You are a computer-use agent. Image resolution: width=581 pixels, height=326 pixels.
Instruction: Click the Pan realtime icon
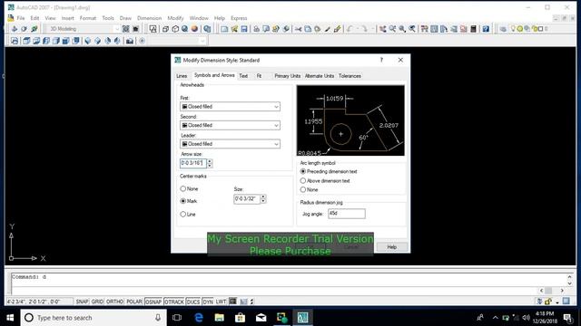coord(383,29)
